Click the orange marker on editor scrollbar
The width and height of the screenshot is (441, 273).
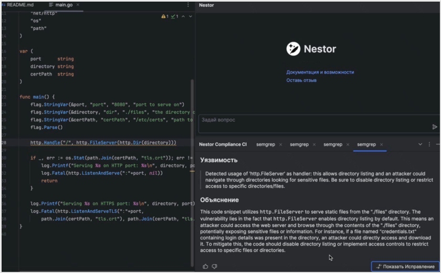192,171
